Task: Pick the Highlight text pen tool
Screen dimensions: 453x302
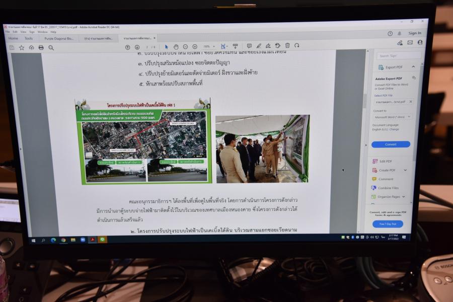Action: 259,46
